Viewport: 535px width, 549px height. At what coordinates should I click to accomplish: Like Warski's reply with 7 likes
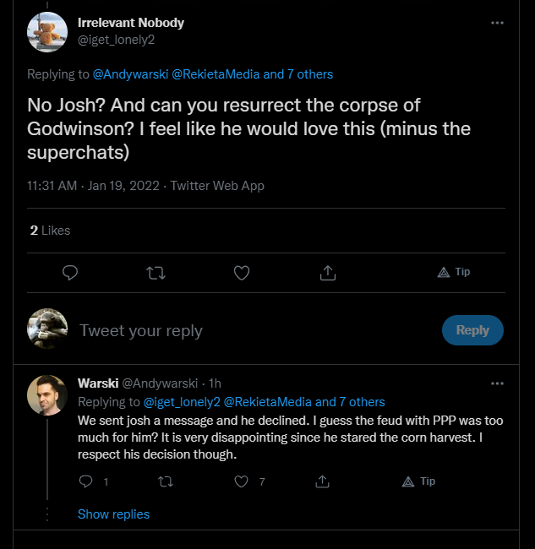(x=242, y=481)
